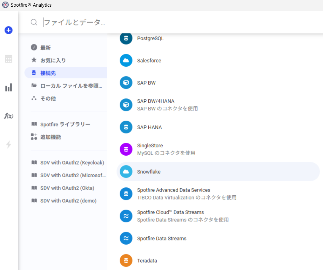Click TIBCO Data Virtualization のコネクタを使用 subtitle
323x270 pixels.
187,198
